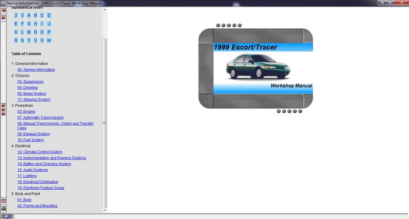Screen dimensions: 409x219
Task: Open index letter A
Action: click(29, 15)
